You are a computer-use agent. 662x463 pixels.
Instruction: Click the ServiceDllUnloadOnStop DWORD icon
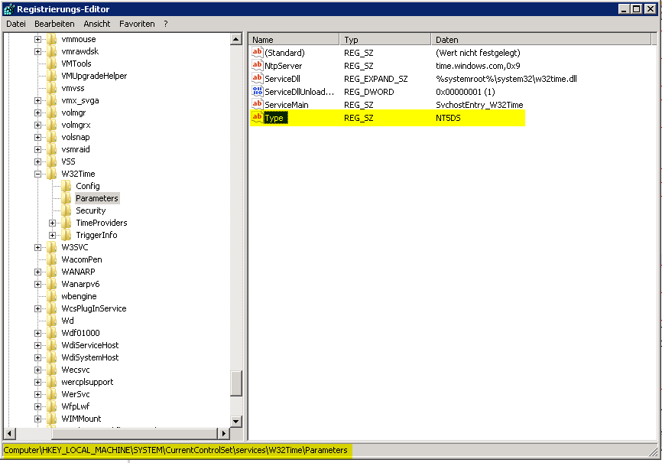[257, 92]
